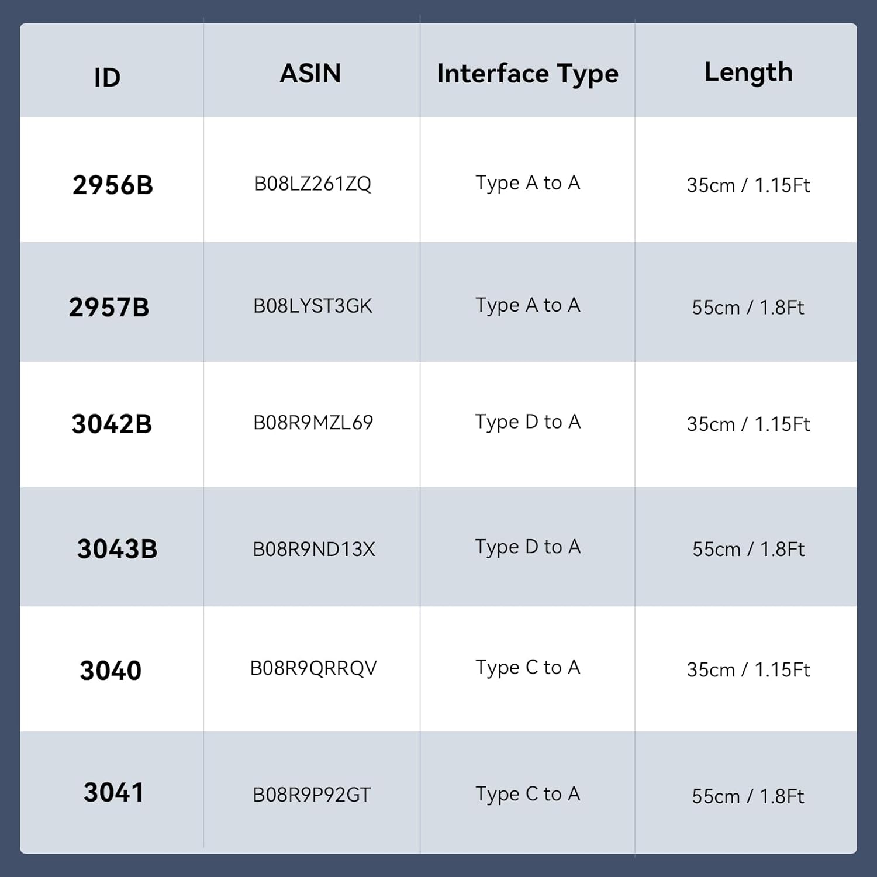Click the 35cm / 1.15Ft length for 2956B
The width and height of the screenshot is (877, 877).
tap(748, 185)
